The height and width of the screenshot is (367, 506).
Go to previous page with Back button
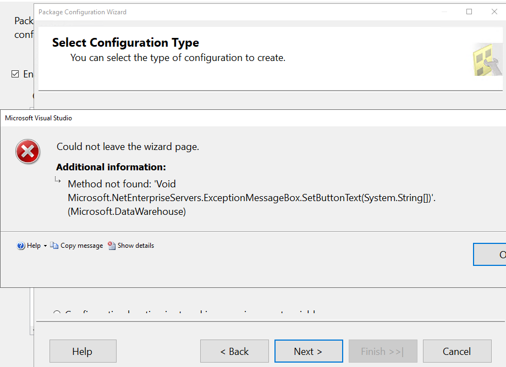tap(234, 351)
